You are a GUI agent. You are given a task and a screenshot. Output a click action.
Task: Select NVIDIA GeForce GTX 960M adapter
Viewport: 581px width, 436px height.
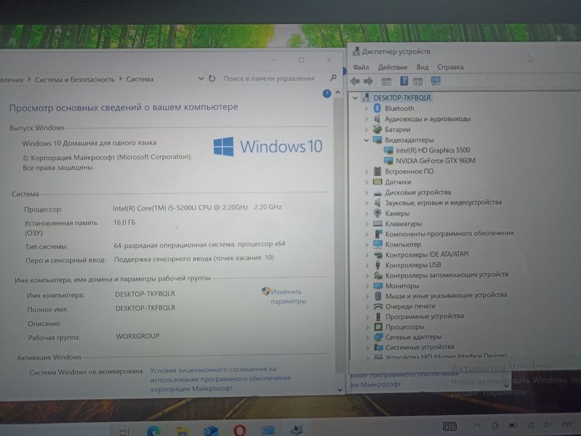pyautogui.click(x=435, y=161)
